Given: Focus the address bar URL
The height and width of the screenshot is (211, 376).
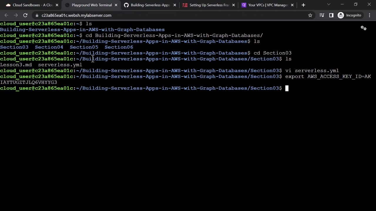Looking at the screenshot, I should point(76,15).
